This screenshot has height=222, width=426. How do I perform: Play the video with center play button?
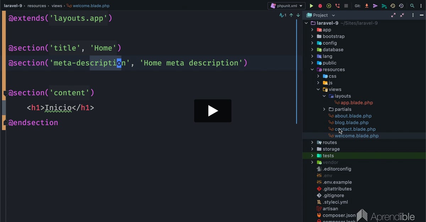(x=213, y=111)
